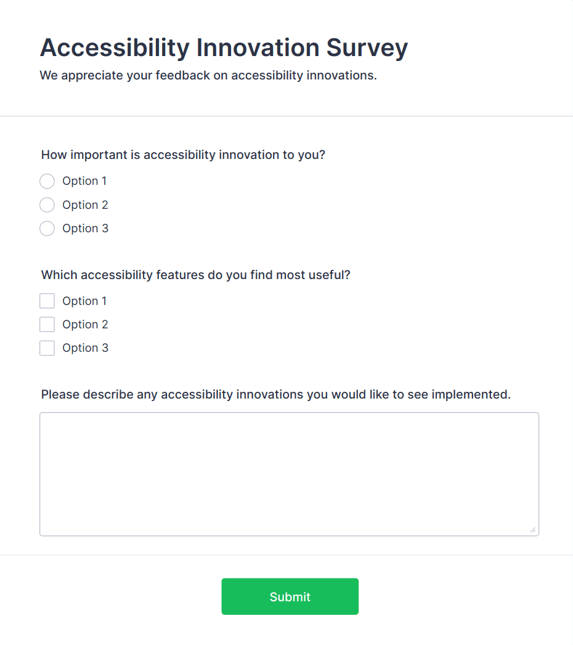This screenshot has height=645, width=573.
Task: Enable Option 3 checkbox for useful features
Action: coord(47,348)
